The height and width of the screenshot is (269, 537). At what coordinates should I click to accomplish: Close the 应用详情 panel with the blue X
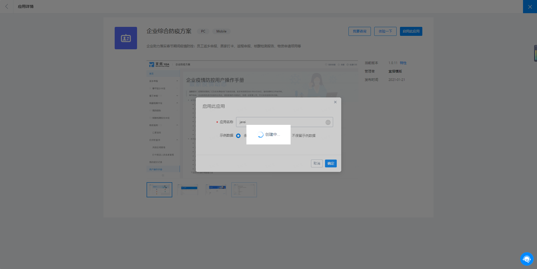[530, 6]
